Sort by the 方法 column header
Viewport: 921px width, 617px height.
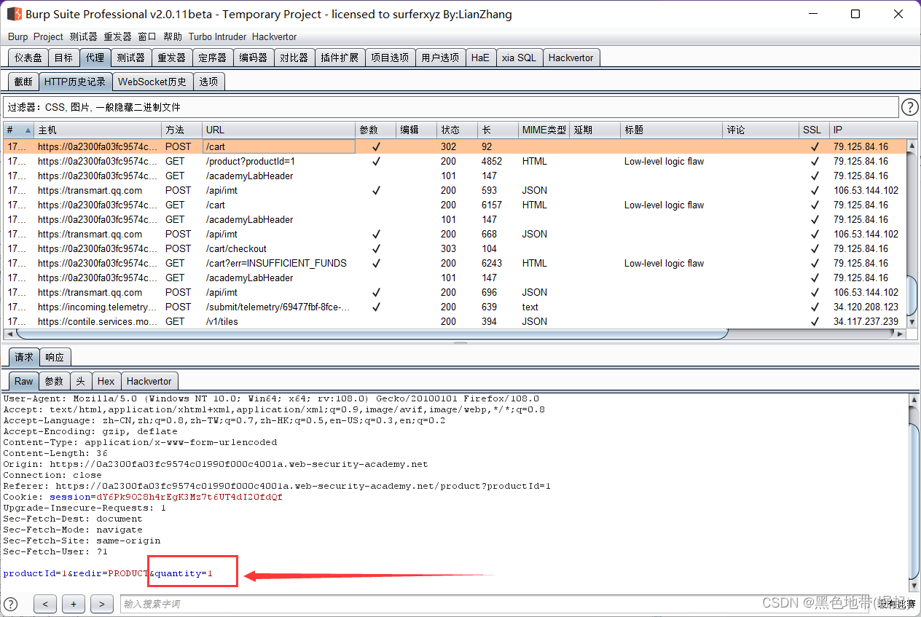[x=181, y=130]
